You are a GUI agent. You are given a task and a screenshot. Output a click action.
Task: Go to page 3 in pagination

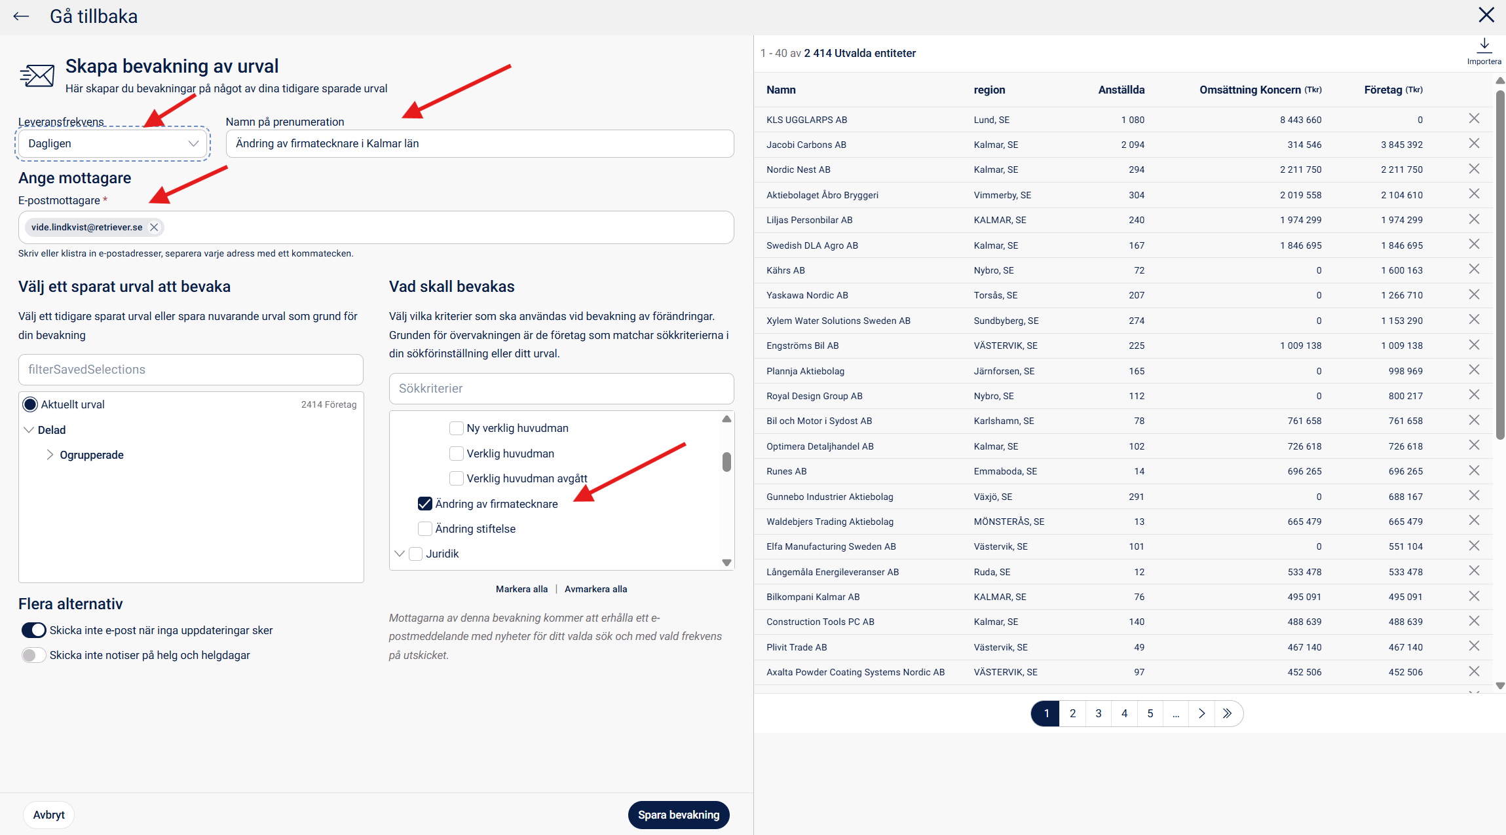pos(1099,713)
